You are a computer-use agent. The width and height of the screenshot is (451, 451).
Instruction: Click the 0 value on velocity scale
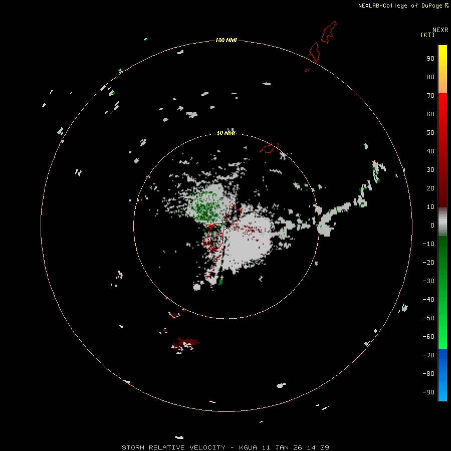coord(432,225)
